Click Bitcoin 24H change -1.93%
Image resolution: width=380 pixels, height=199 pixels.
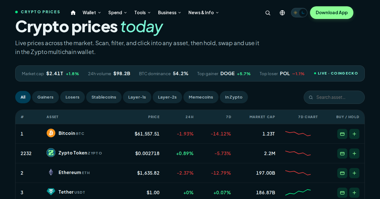[185, 134]
